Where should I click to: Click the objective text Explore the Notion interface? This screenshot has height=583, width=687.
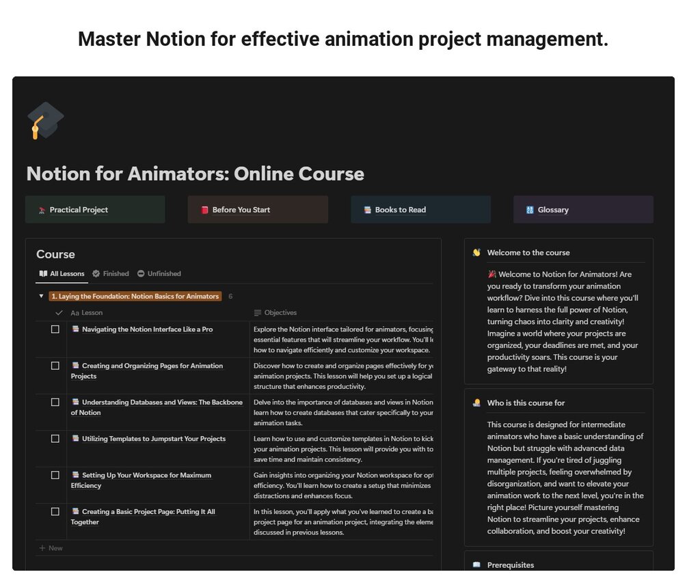pyautogui.click(x=343, y=340)
